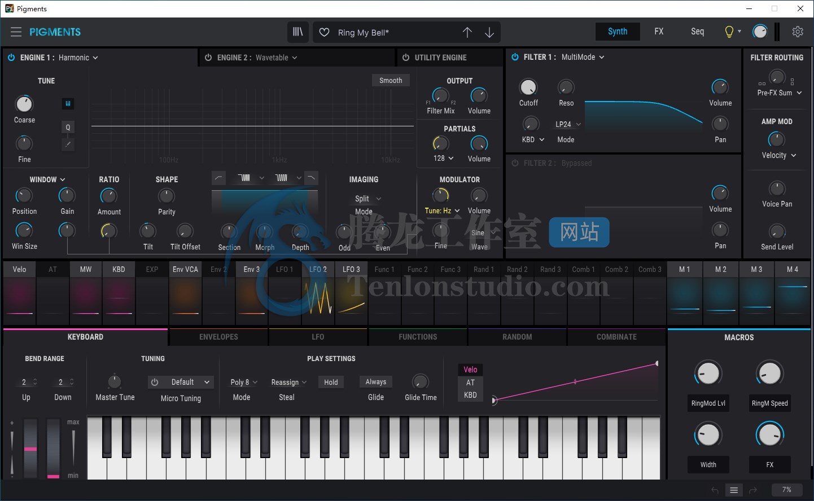The width and height of the screenshot is (814, 501).
Task: Open Filter 1 MultiMode type dropdown
Action: tap(583, 57)
